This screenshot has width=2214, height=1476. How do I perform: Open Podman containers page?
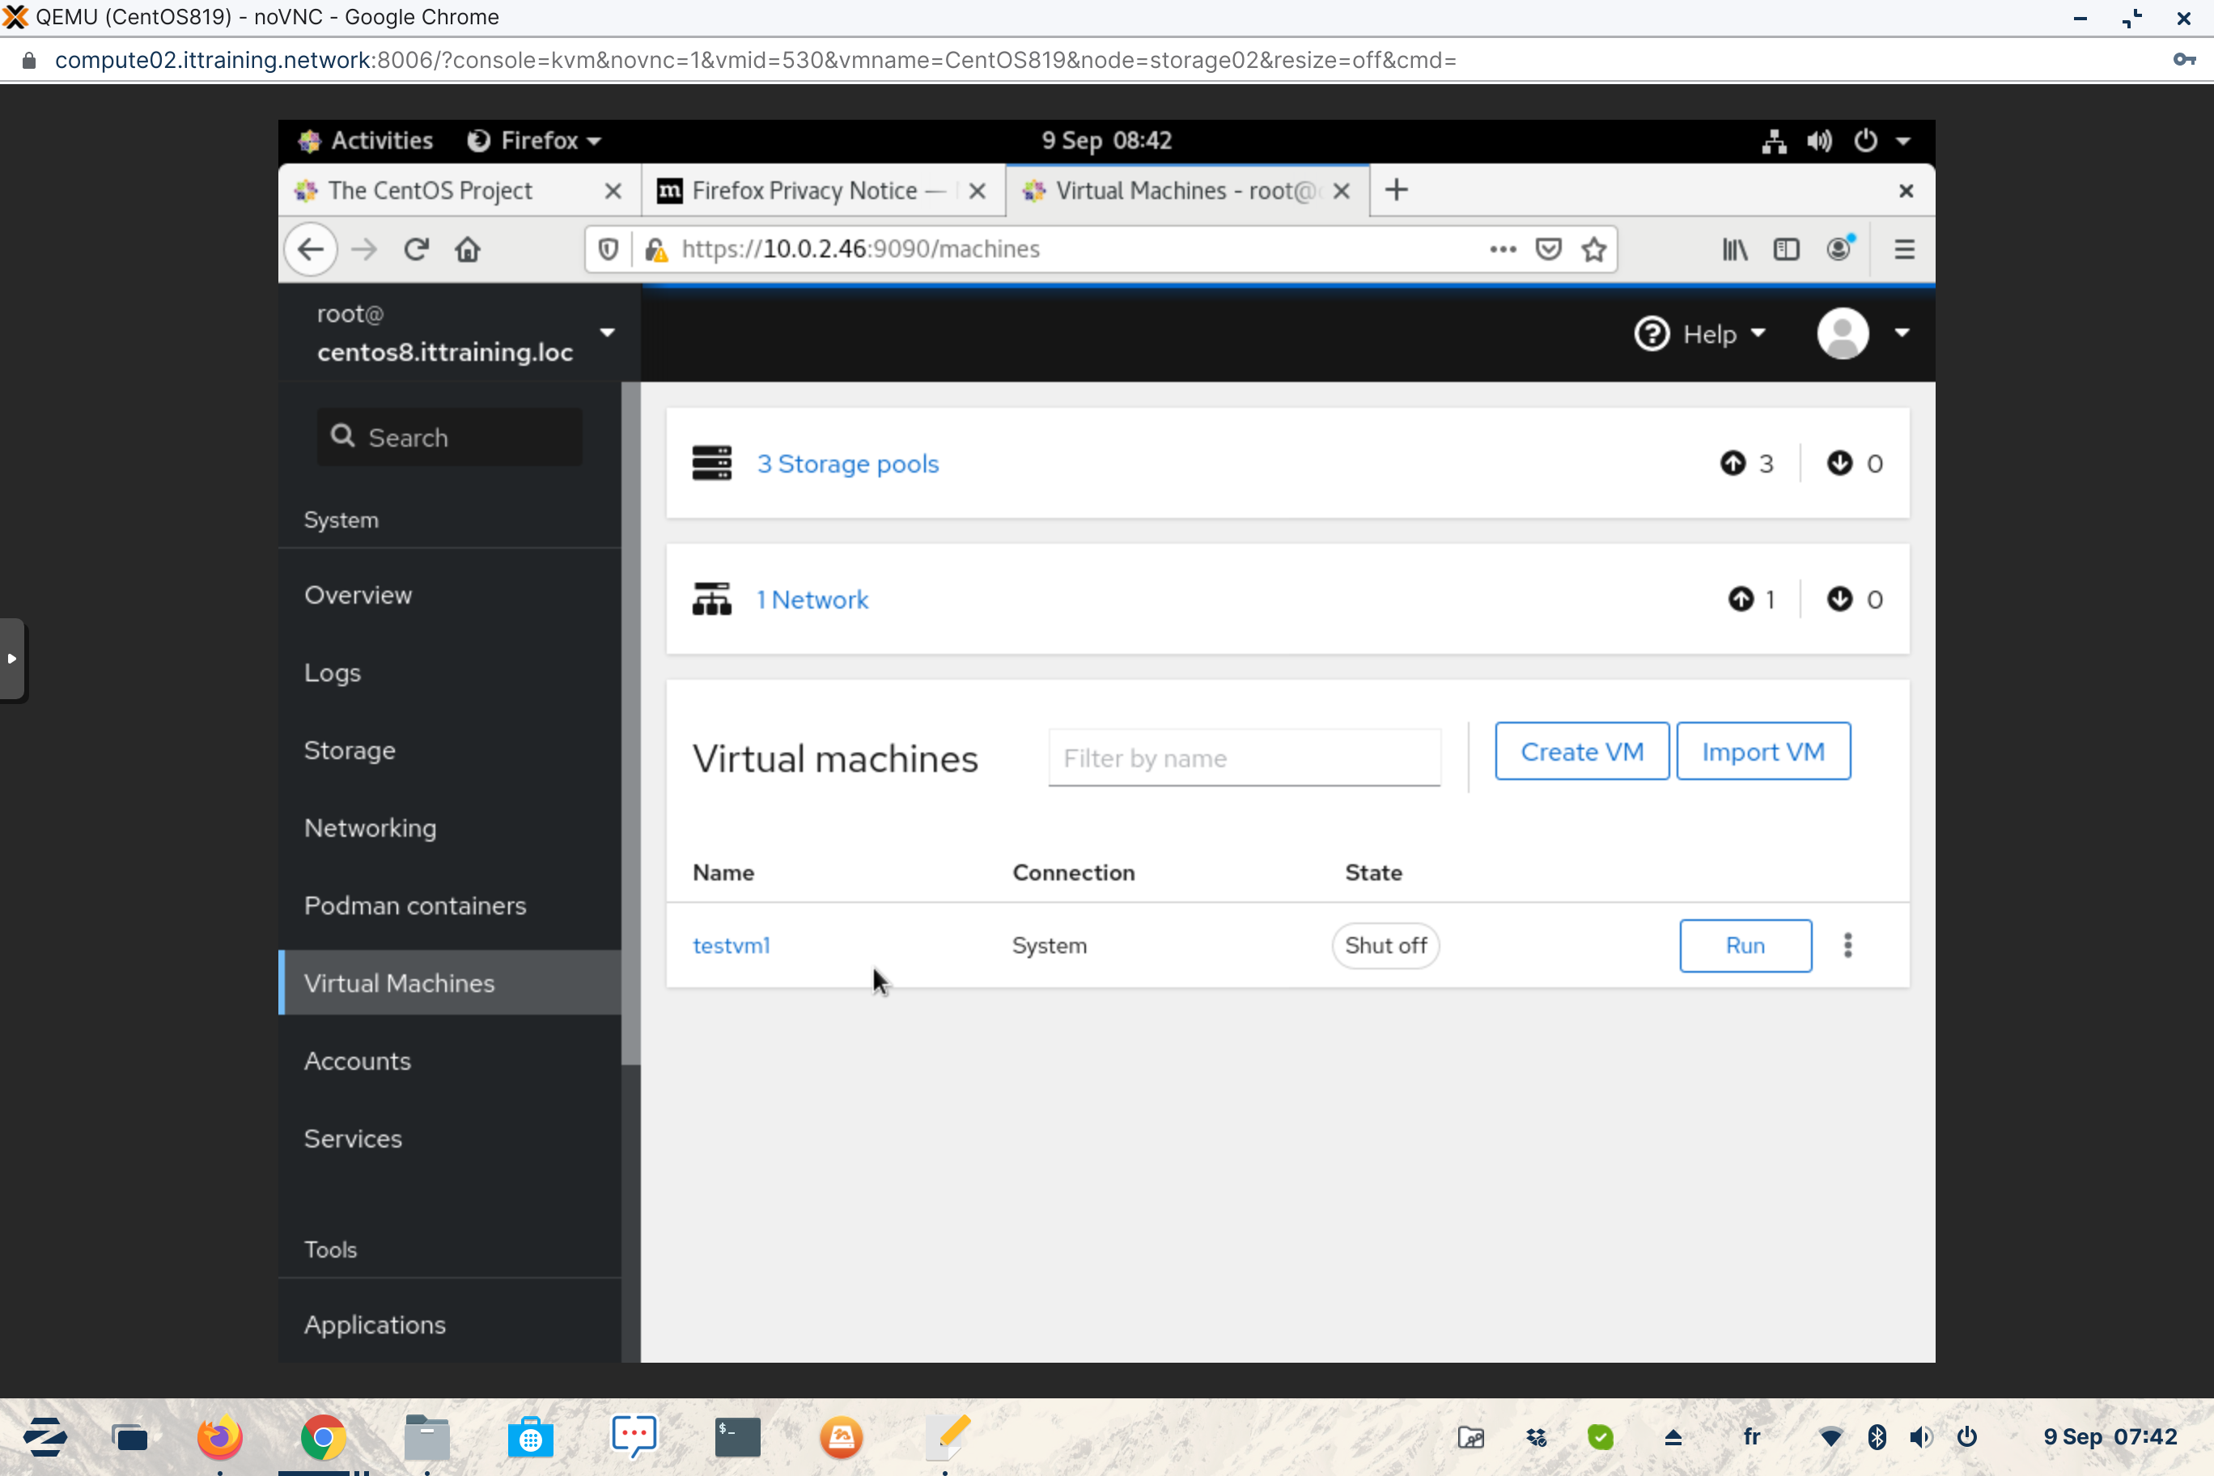point(451,906)
